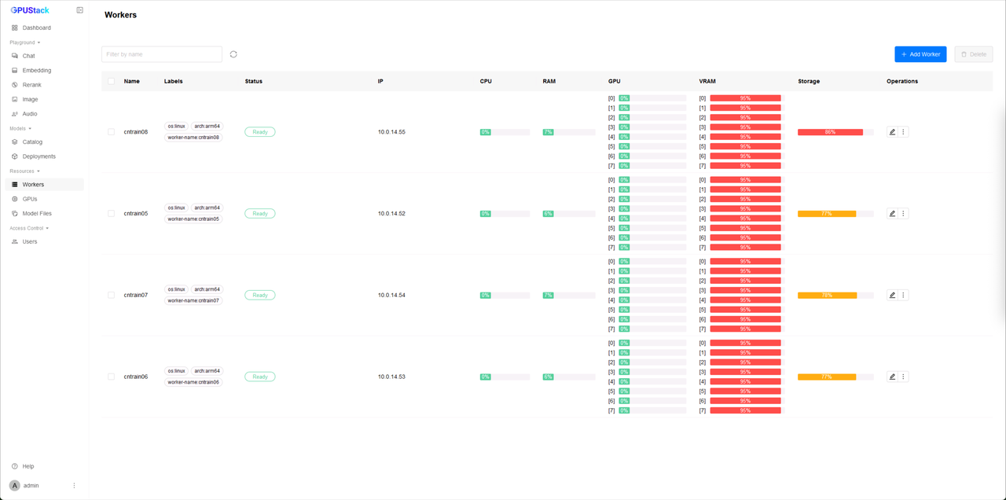Click the Add Worker button

point(920,54)
